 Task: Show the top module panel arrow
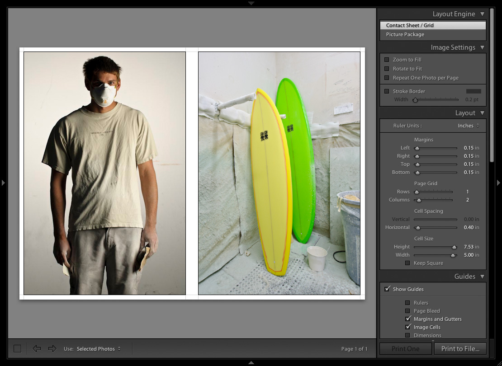251,3
